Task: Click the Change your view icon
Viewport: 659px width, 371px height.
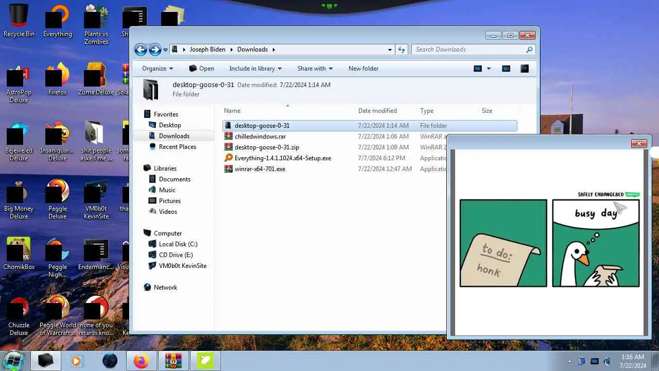Action: [x=478, y=69]
